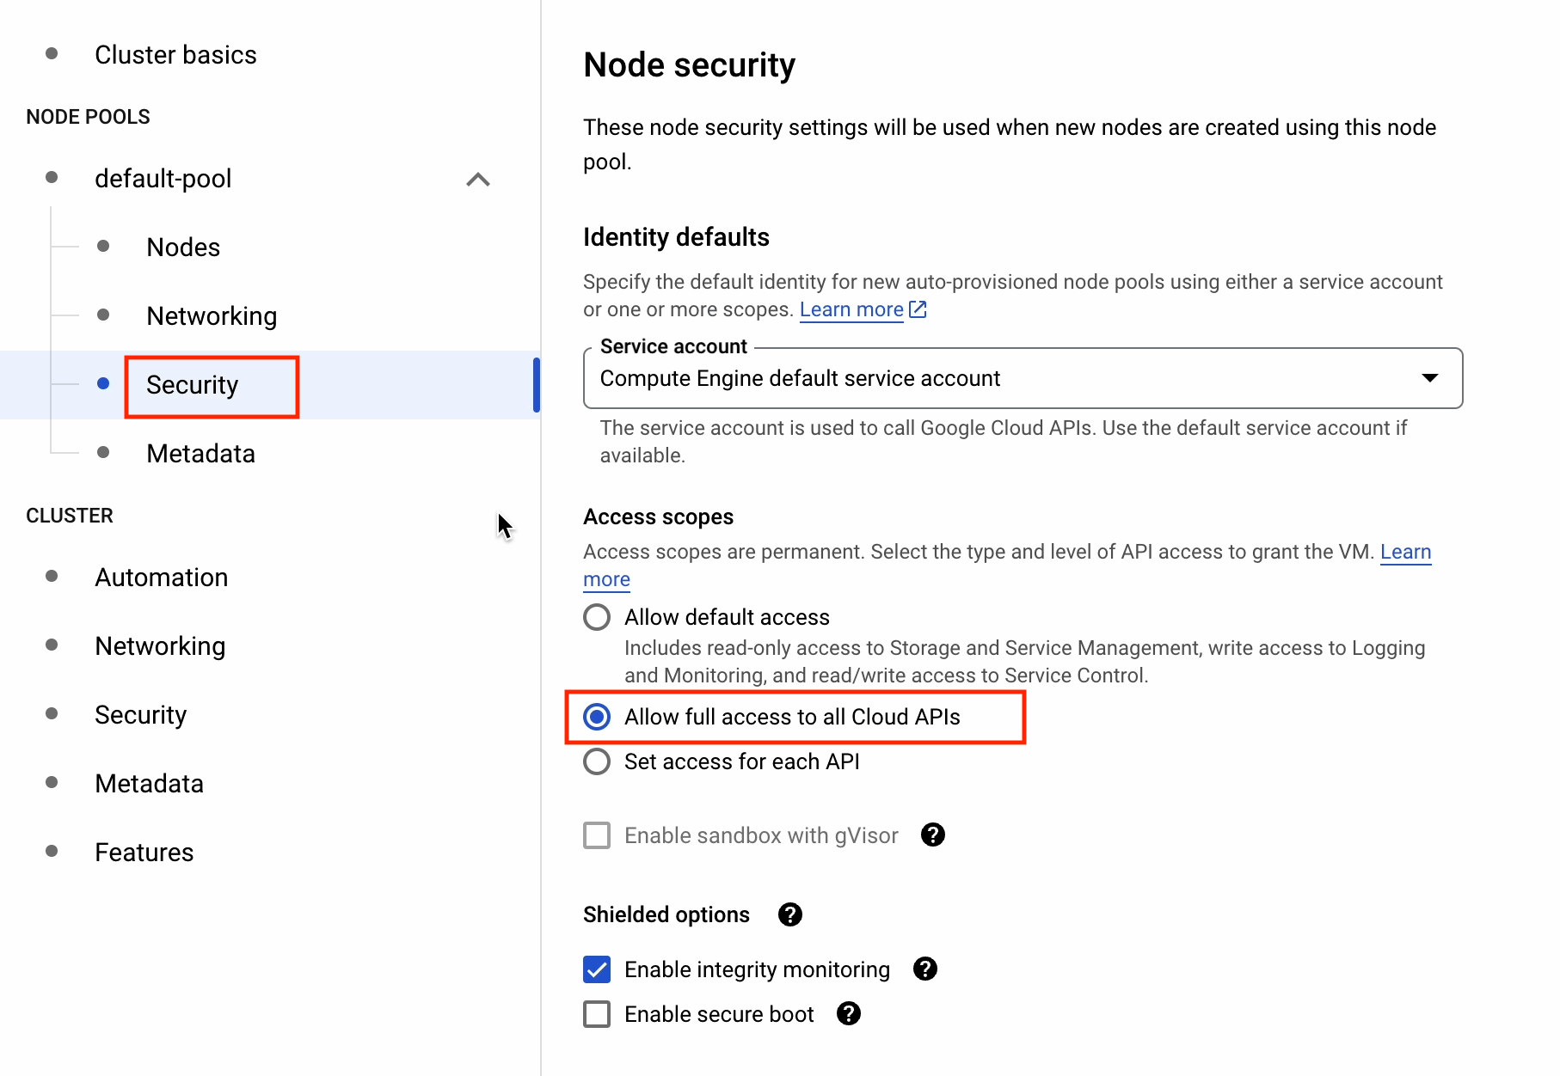Uncheck Enable integrity monitoring checkbox
1560x1076 pixels.
[597, 969]
